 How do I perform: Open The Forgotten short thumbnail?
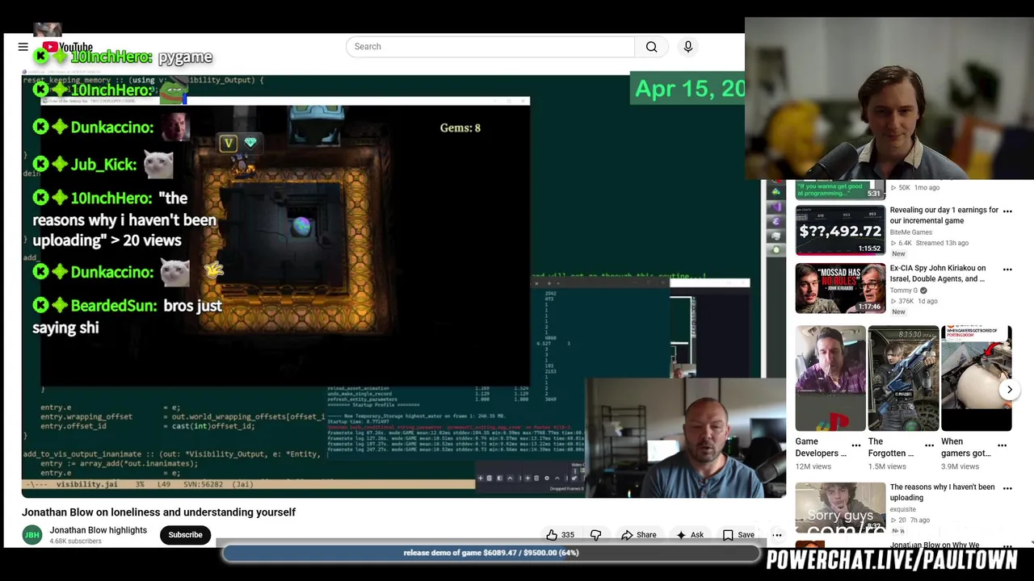(903, 378)
